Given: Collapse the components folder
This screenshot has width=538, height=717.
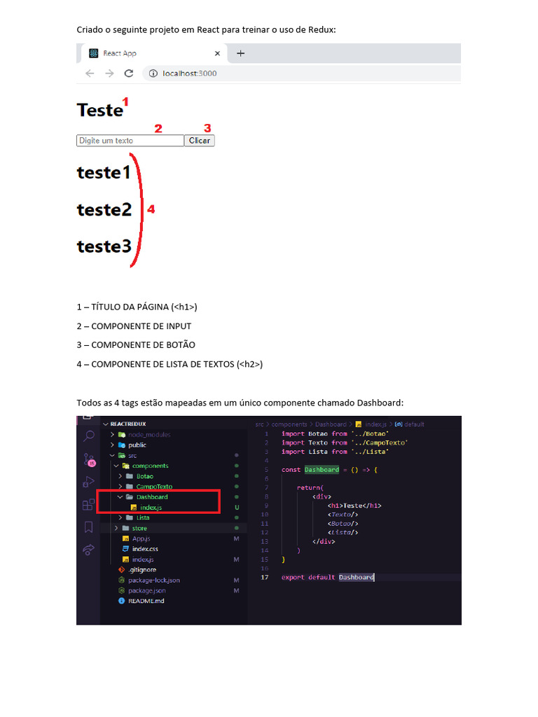Looking at the screenshot, I should click(116, 466).
